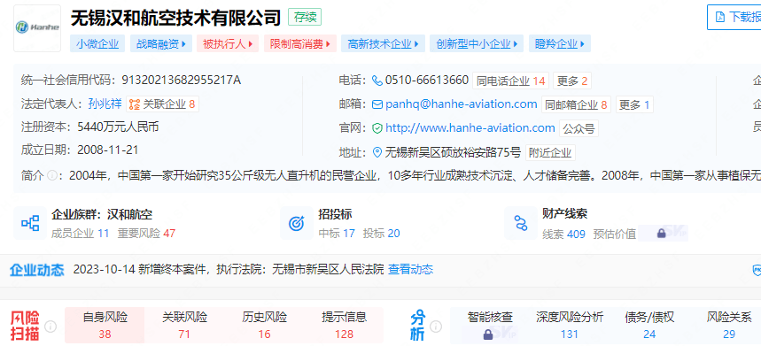Select the 自身风险 38 tab
Viewport: 761px width, 346px height.
tap(105, 326)
